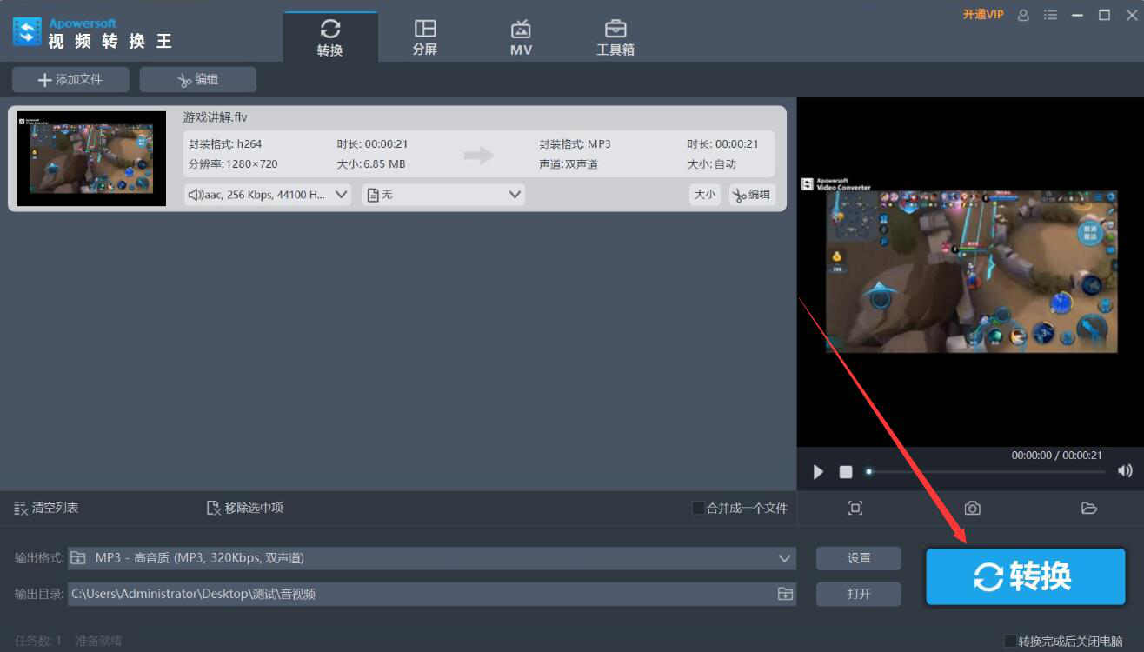This screenshot has height=652, width=1144.
Task: Click the preview playback progress slider
Action: pos(987,472)
